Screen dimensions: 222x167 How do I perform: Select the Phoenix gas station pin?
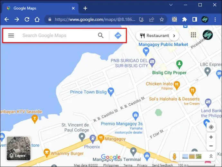click(x=93, y=139)
